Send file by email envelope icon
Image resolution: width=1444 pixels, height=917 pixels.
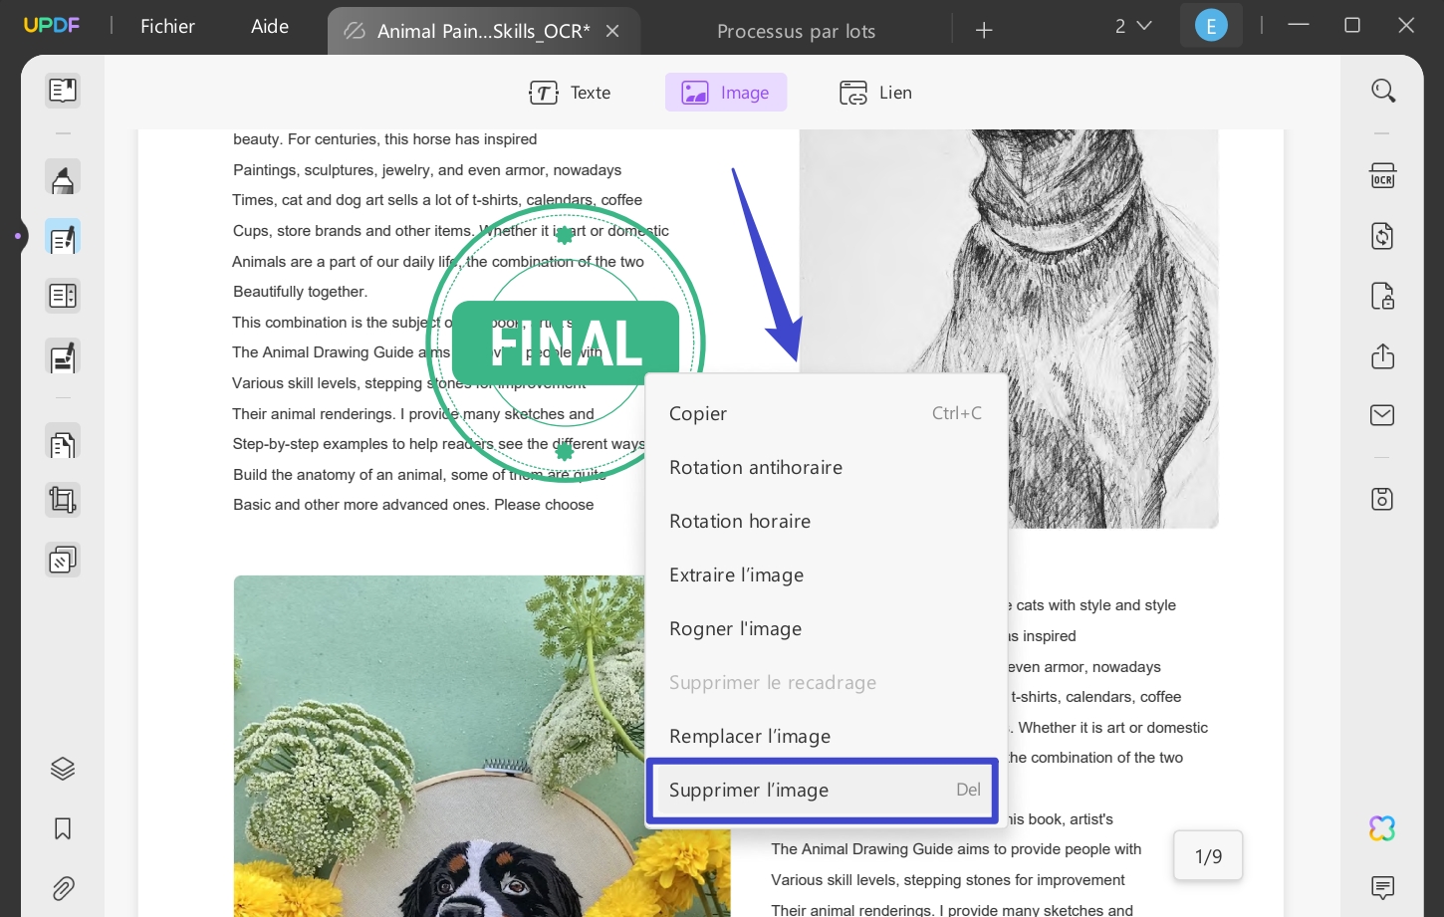(x=1383, y=415)
